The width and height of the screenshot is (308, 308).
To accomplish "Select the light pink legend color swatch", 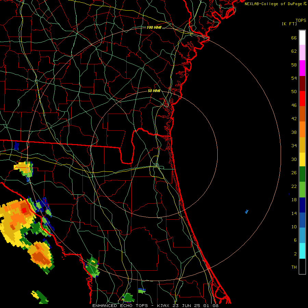I will coord(302,53).
